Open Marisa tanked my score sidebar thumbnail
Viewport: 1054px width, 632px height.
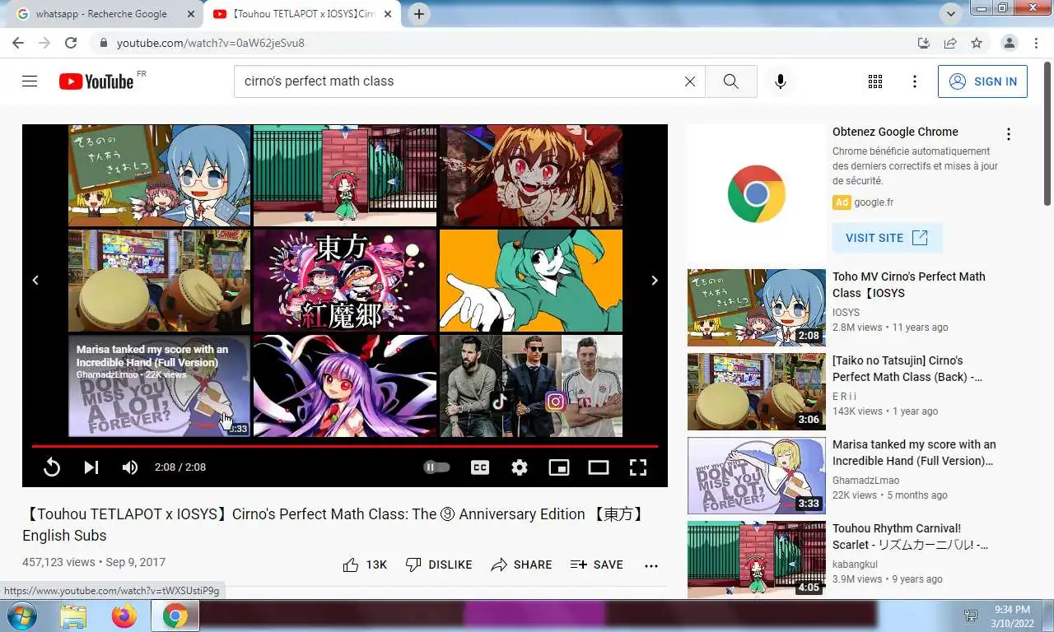757,476
